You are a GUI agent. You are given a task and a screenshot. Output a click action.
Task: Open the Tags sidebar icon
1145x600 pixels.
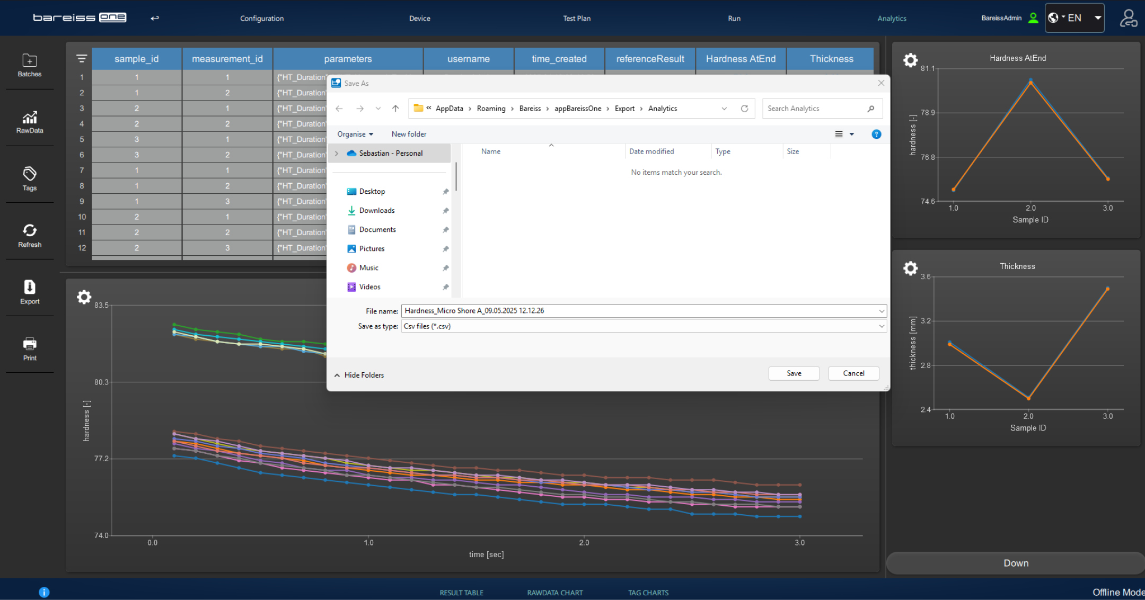click(30, 179)
